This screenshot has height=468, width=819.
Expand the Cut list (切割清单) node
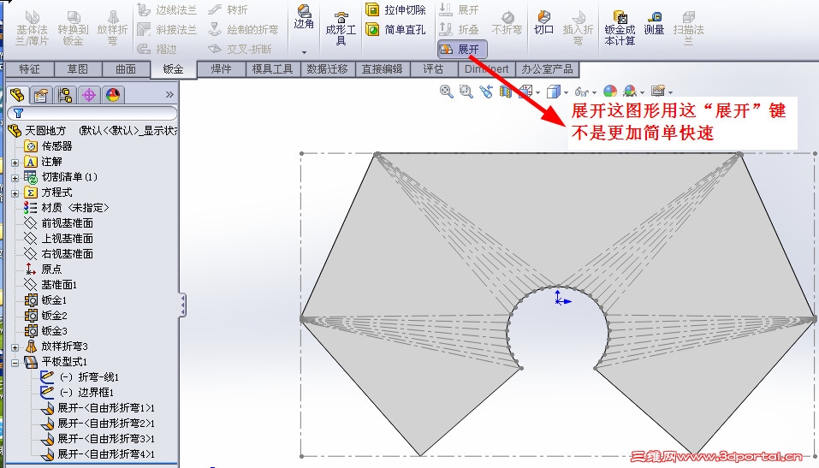pos(15,178)
